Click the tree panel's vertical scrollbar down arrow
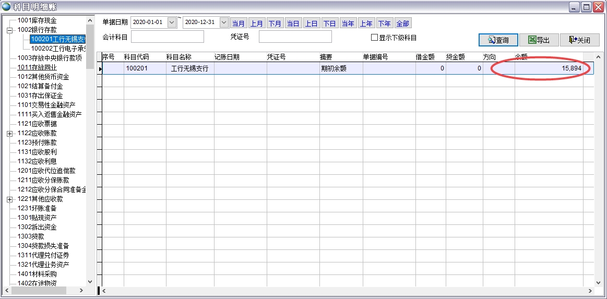Image resolution: width=607 pixels, height=299 pixels. click(x=90, y=281)
